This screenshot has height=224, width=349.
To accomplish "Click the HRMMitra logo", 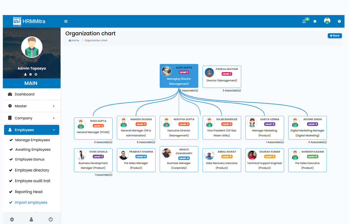I will point(29,21).
